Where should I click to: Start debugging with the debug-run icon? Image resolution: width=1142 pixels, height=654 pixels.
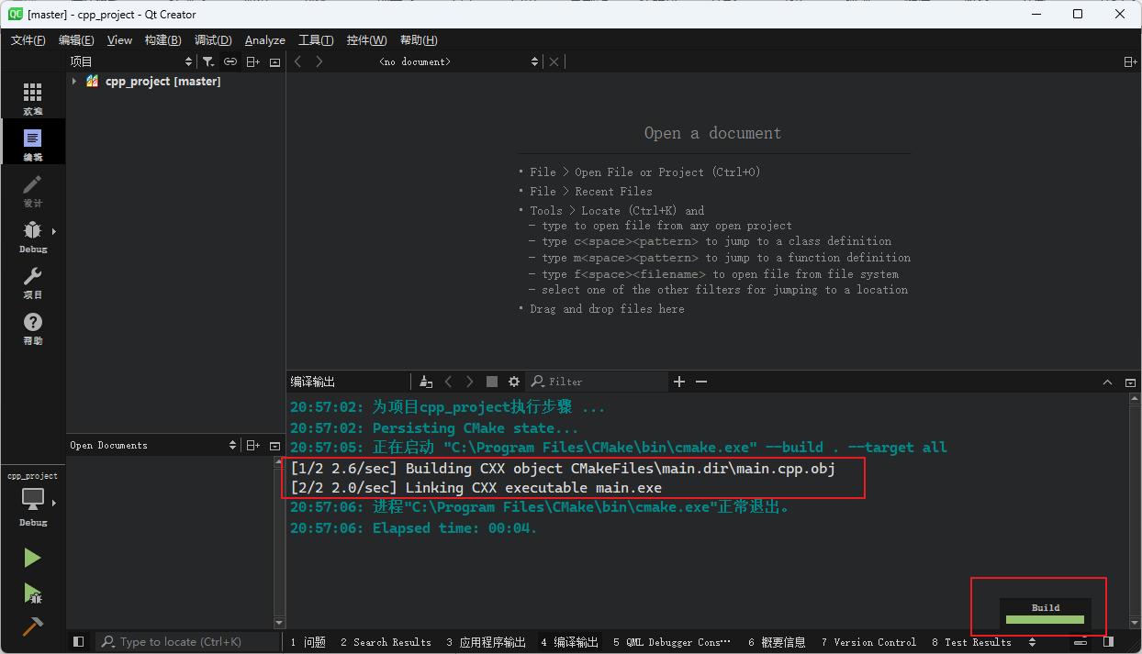32,592
